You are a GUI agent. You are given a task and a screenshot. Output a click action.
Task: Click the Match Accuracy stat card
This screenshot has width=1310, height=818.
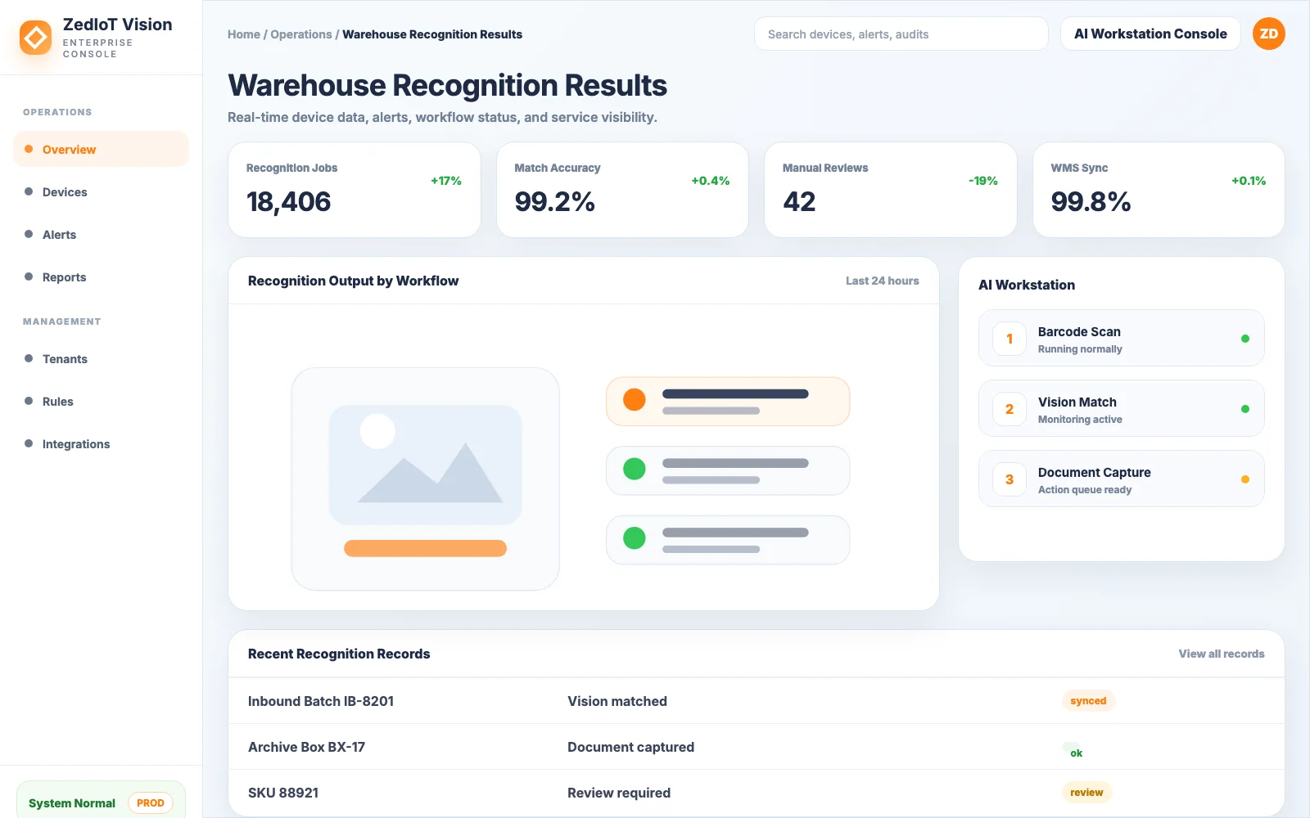(x=622, y=190)
